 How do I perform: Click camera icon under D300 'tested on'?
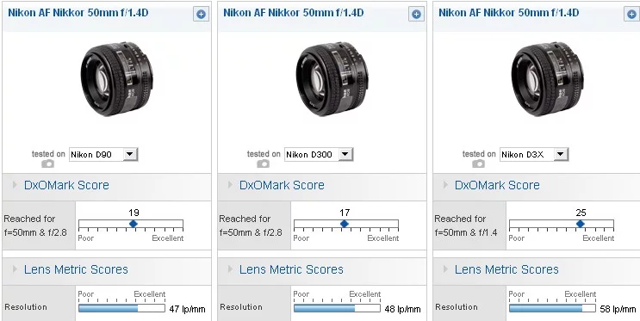coord(263,164)
